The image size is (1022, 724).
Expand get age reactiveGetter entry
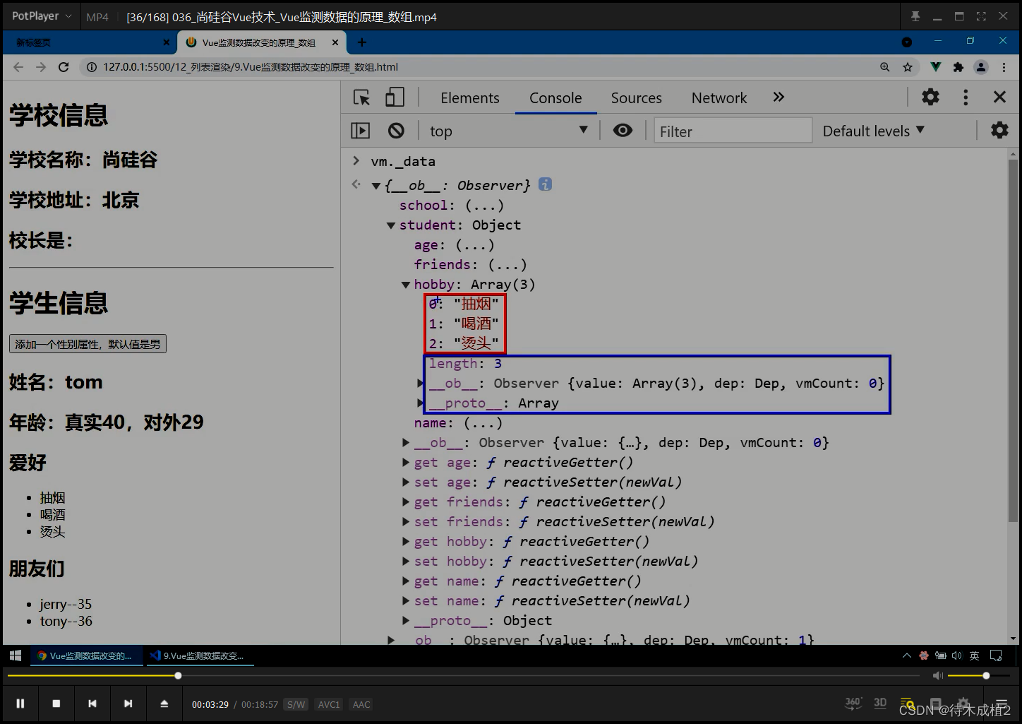(406, 463)
